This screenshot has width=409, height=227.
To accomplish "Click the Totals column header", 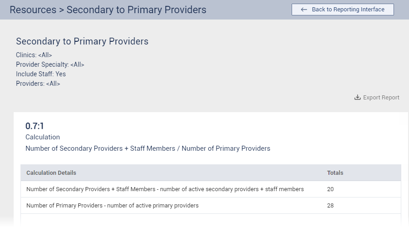I will (335, 173).
